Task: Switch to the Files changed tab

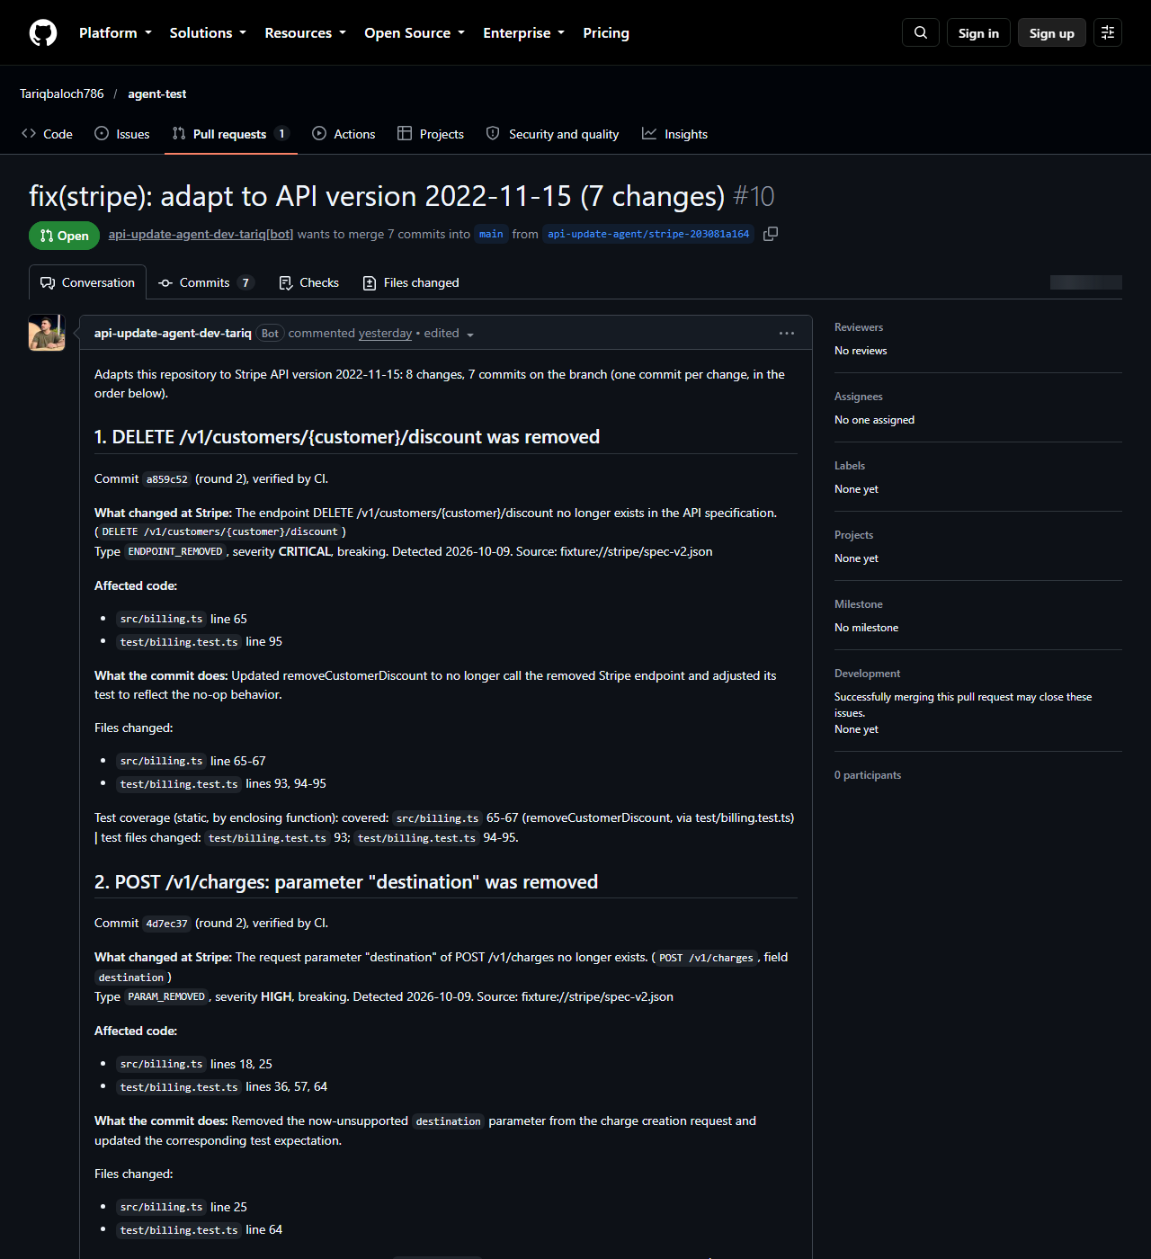Action: point(411,282)
